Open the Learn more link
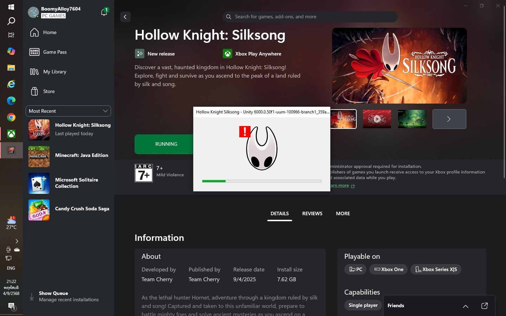 point(343,185)
